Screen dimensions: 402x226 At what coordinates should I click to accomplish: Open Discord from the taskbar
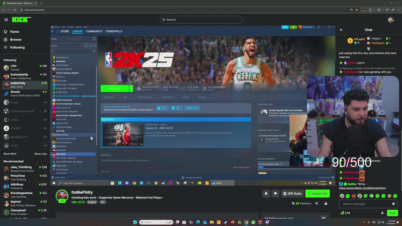click(x=267, y=222)
